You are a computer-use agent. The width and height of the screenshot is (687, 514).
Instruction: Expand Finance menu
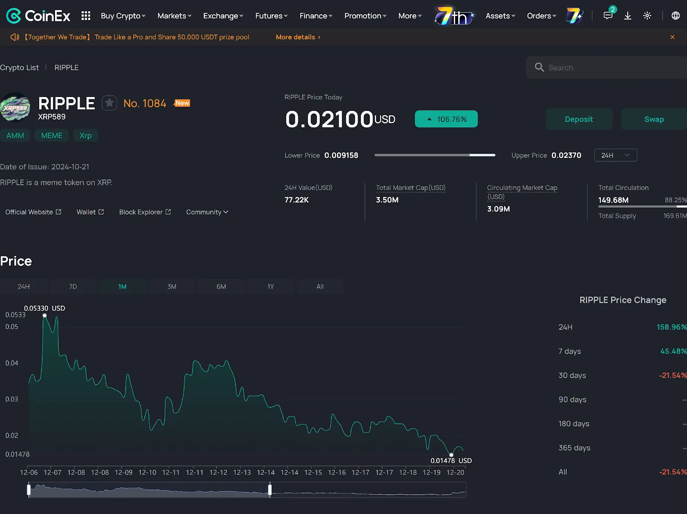(316, 16)
